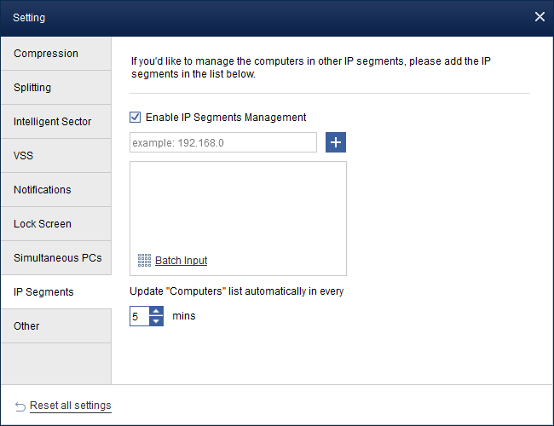This screenshot has height=426, width=554.
Task: Click the reset arrow icon at bottom left
Action: click(20, 406)
